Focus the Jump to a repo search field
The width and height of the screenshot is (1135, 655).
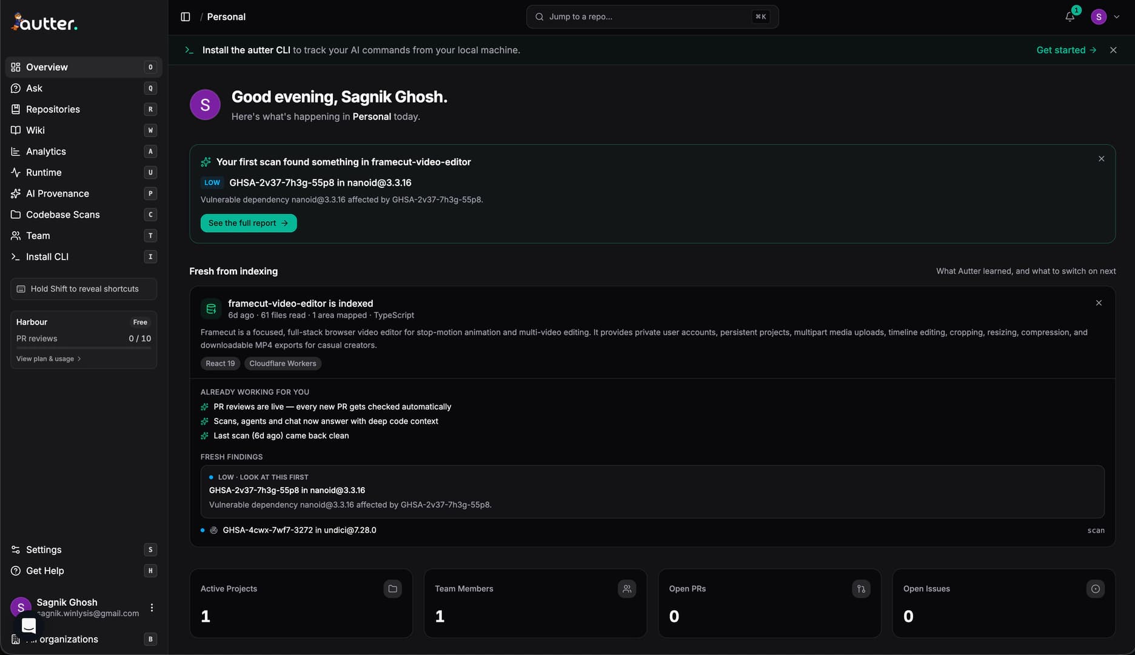pyautogui.click(x=652, y=17)
